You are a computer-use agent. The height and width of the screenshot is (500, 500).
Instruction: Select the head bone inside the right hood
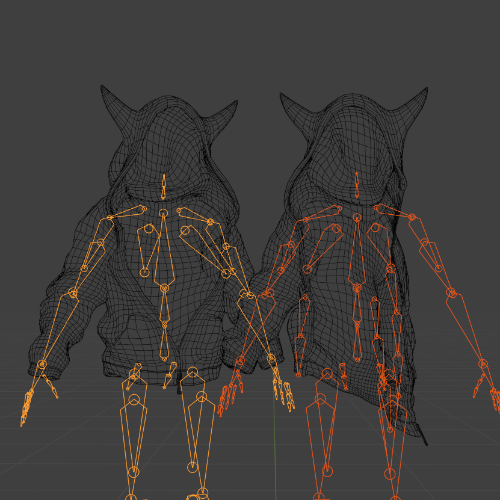(x=357, y=185)
